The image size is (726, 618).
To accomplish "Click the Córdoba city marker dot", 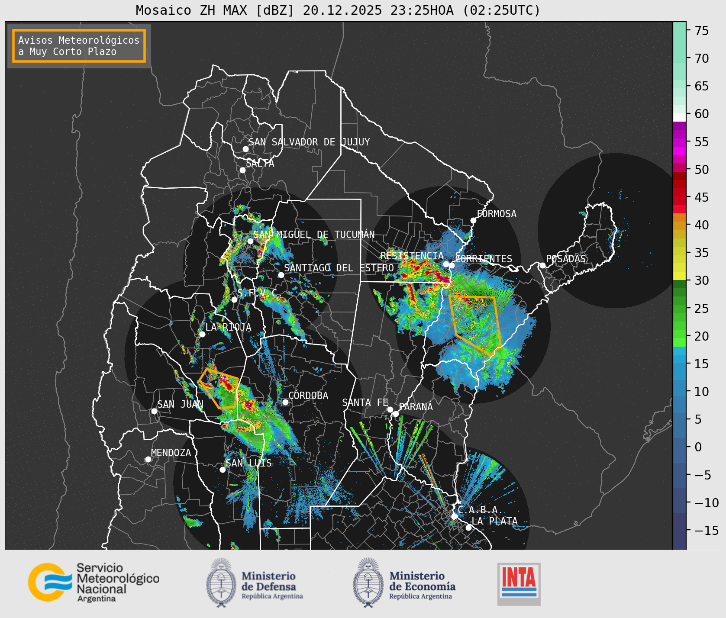I will (x=285, y=402).
